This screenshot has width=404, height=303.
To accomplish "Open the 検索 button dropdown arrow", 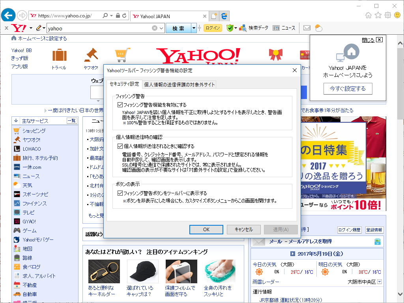I will (x=193, y=28).
